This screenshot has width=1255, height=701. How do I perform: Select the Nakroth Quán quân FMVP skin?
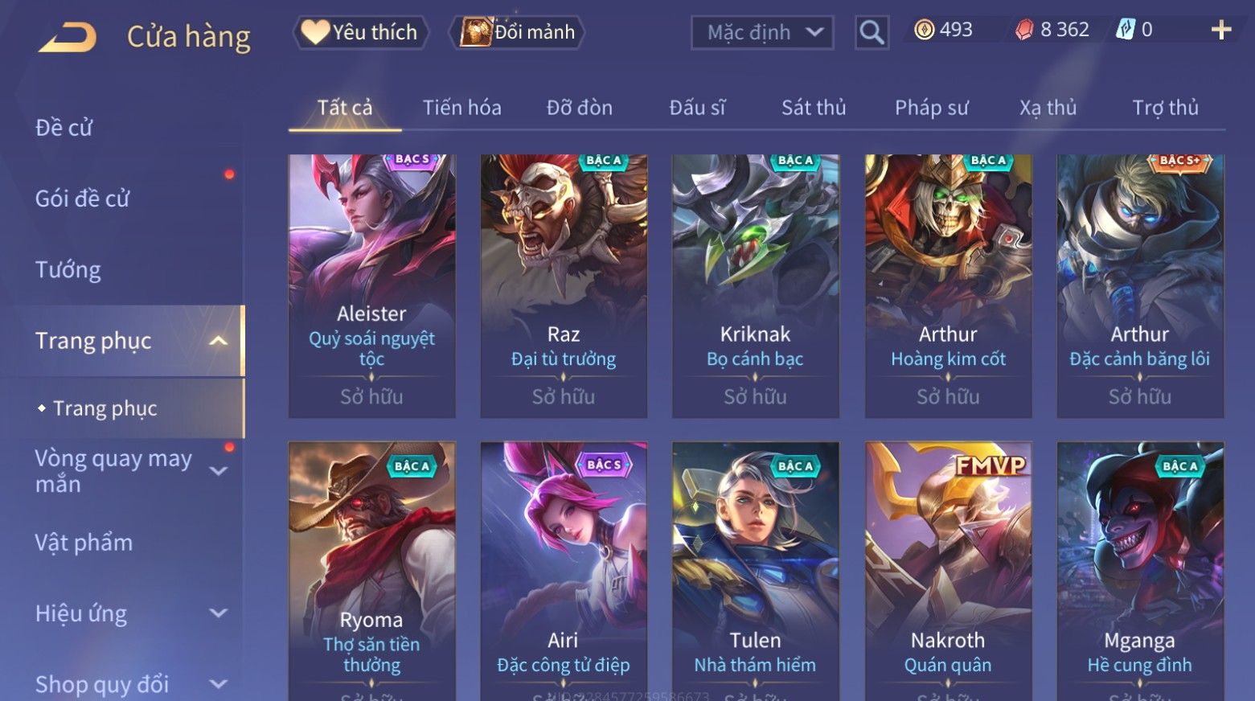coord(948,572)
